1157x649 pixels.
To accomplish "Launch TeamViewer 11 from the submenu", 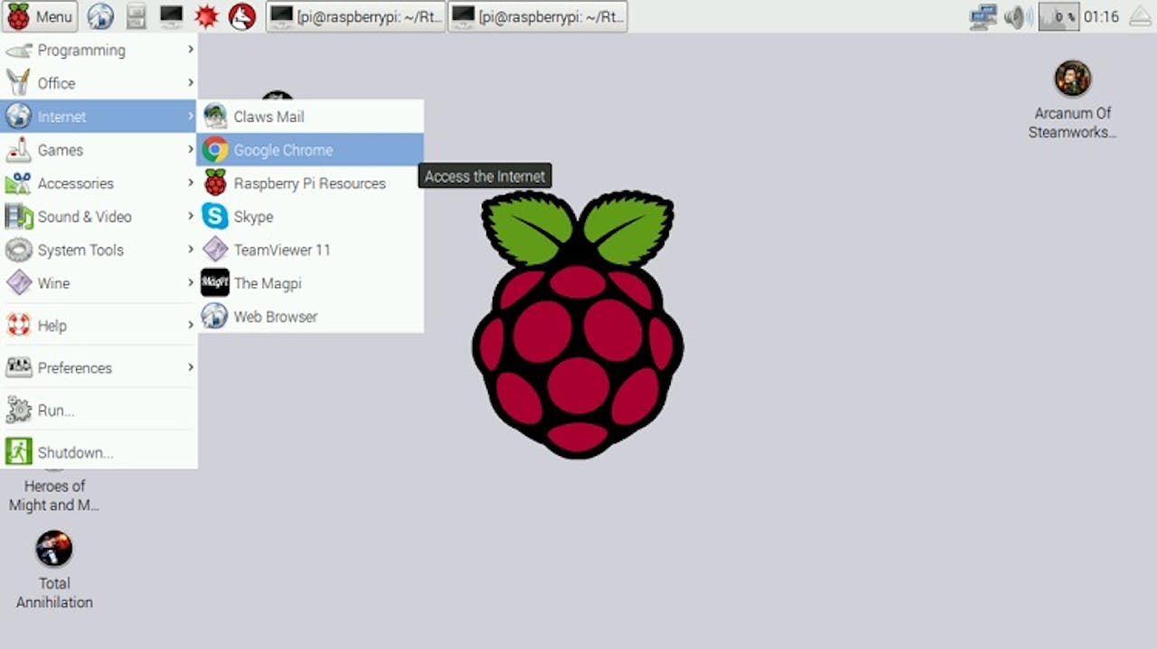I will click(x=310, y=250).
